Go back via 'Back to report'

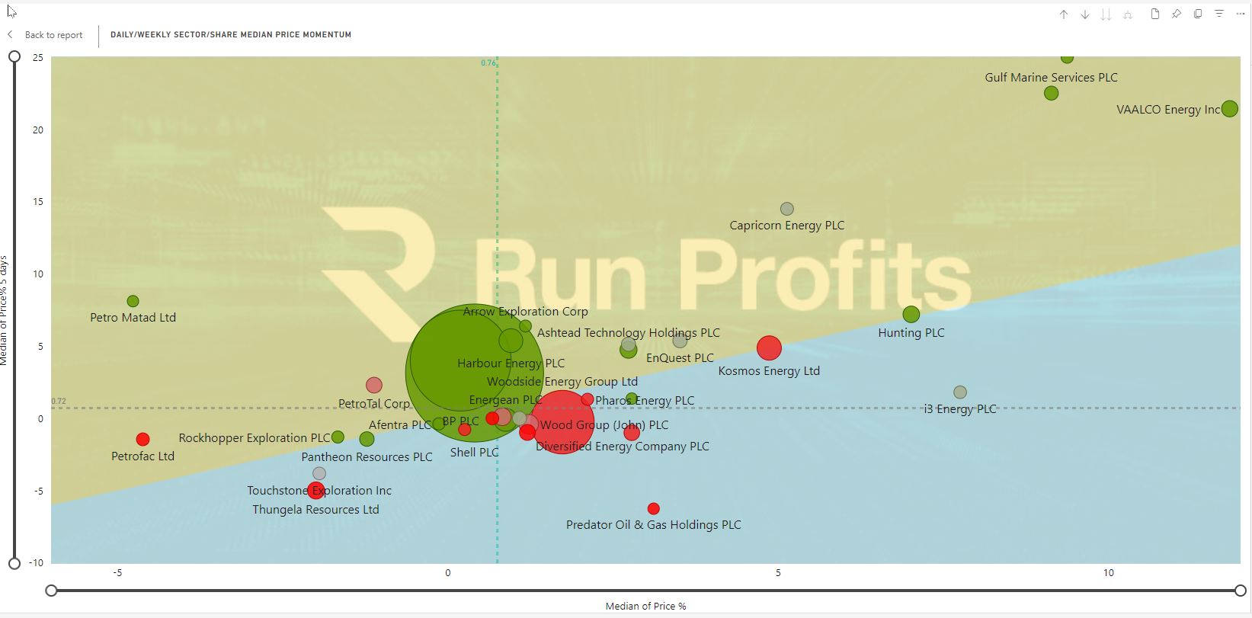pos(53,35)
